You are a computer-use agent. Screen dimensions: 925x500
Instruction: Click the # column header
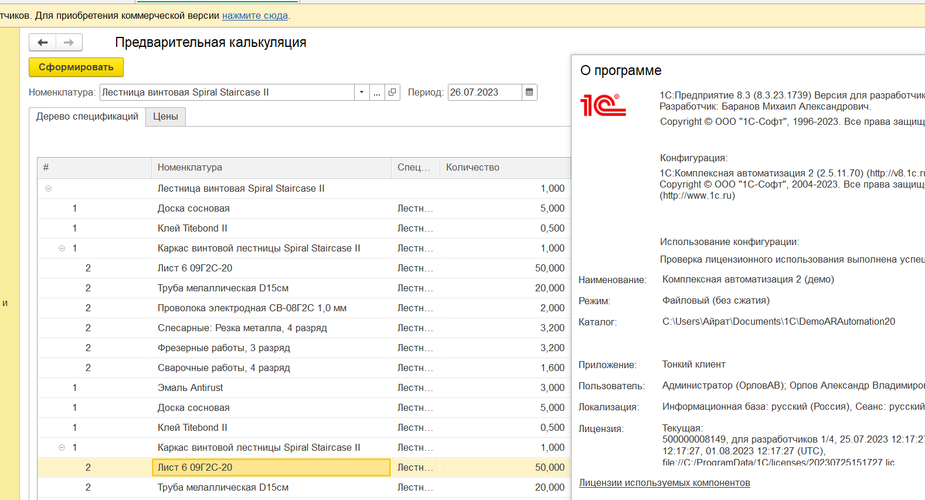pyautogui.click(x=94, y=168)
